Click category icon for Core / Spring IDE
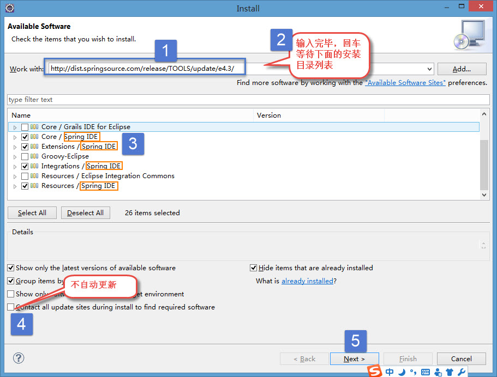The width and height of the screenshot is (497, 377). [34, 137]
